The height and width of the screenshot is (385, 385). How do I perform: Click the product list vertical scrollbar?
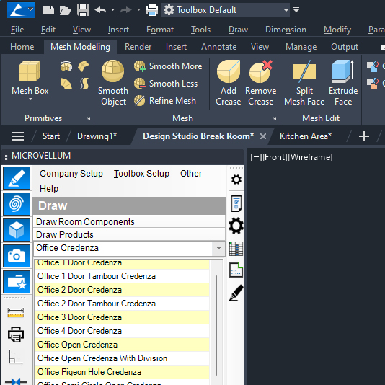(x=216, y=325)
